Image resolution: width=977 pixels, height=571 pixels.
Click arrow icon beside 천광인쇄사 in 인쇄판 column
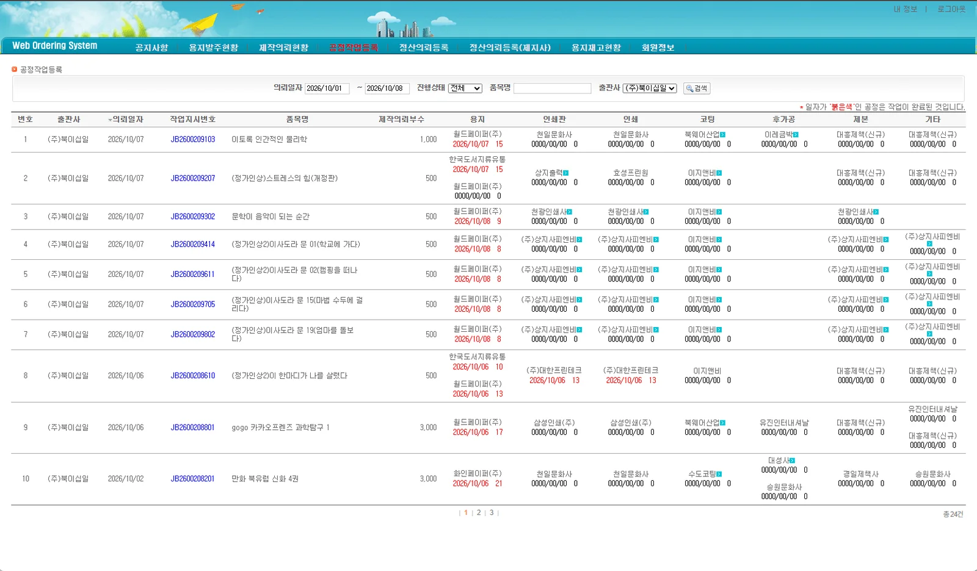click(x=569, y=212)
